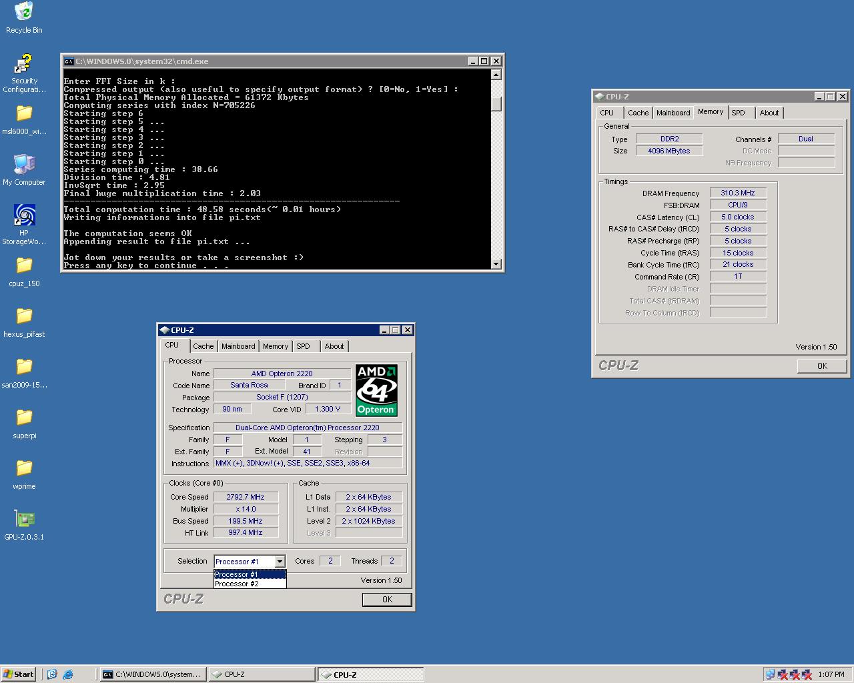Click the Core VID value 1.300 V
Screen dimensions: 854x683
pyautogui.click(x=328, y=409)
